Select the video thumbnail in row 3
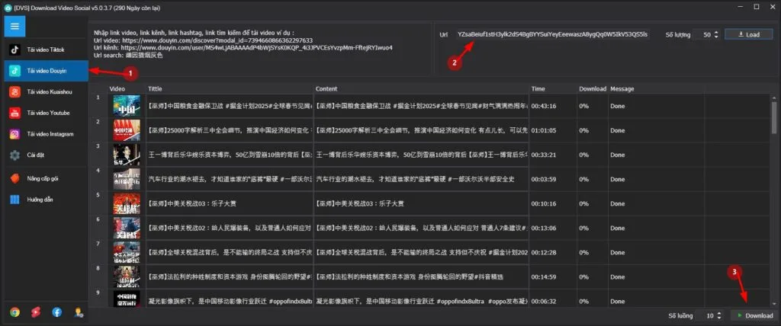Image resolution: width=781 pixels, height=326 pixels. coord(127,155)
